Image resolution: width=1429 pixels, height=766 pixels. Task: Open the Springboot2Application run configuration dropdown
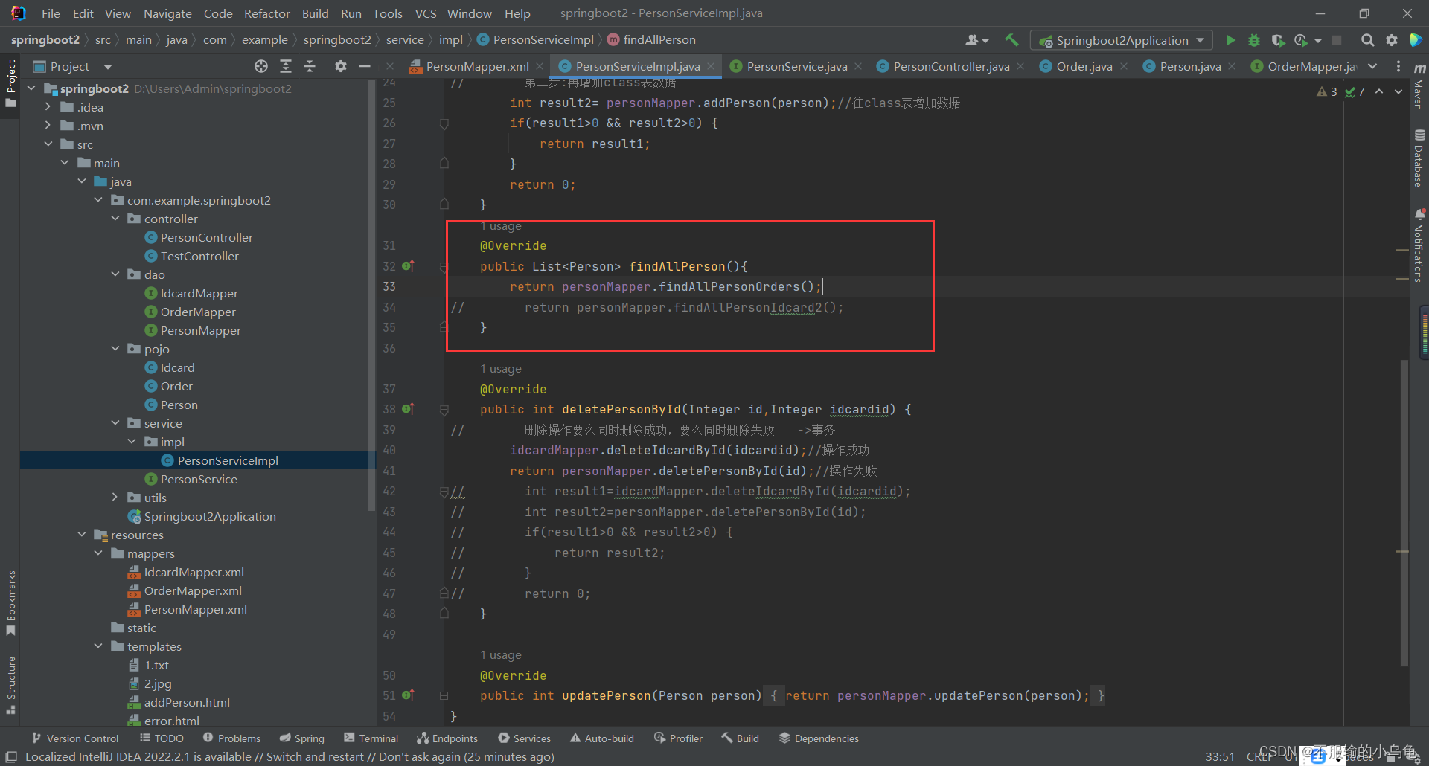click(x=1121, y=40)
